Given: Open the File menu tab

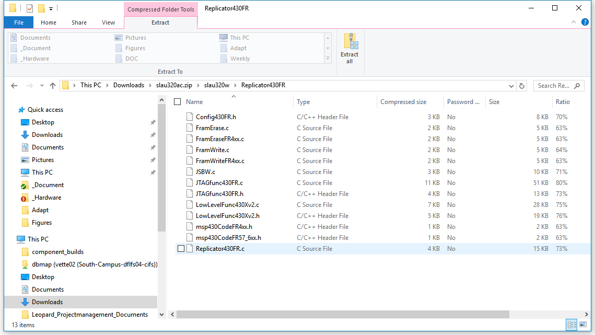Looking at the screenshot, I should 19,22.
